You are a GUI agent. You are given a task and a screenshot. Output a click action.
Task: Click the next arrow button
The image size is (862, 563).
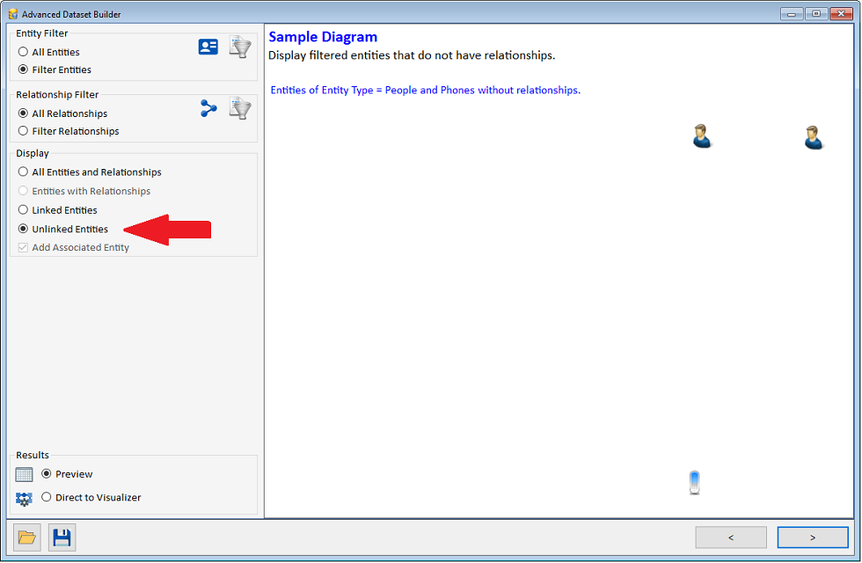[813, 537]
